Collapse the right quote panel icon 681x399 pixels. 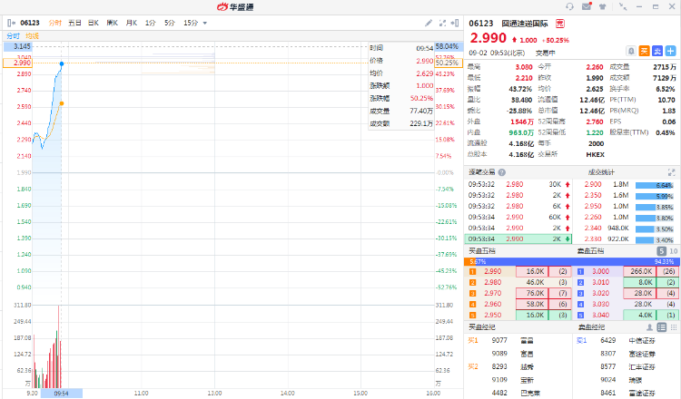[455, 23]
